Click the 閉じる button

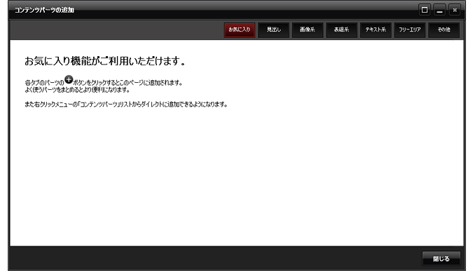[441, 258]
